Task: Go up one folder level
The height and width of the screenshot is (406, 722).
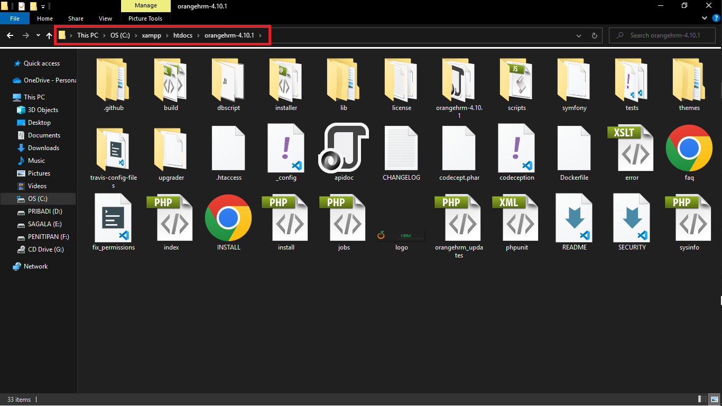Action: pos(49,35)
